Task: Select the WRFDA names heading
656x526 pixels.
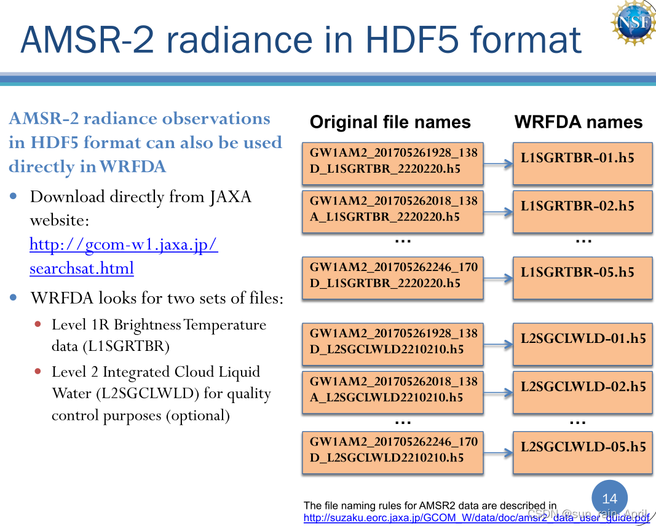Action: point(578,122)
